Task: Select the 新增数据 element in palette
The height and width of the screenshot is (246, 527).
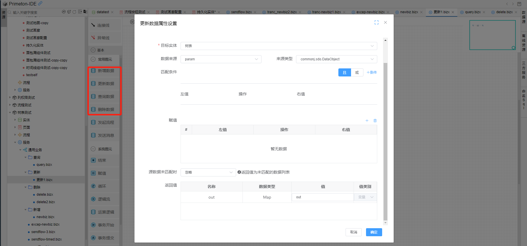Action: tap(105, 71)
